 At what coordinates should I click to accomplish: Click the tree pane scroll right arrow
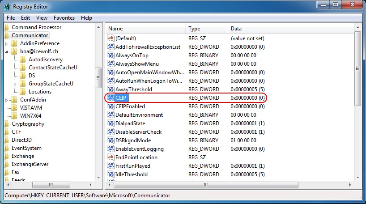pyautogui.click(x=91, y=185)
